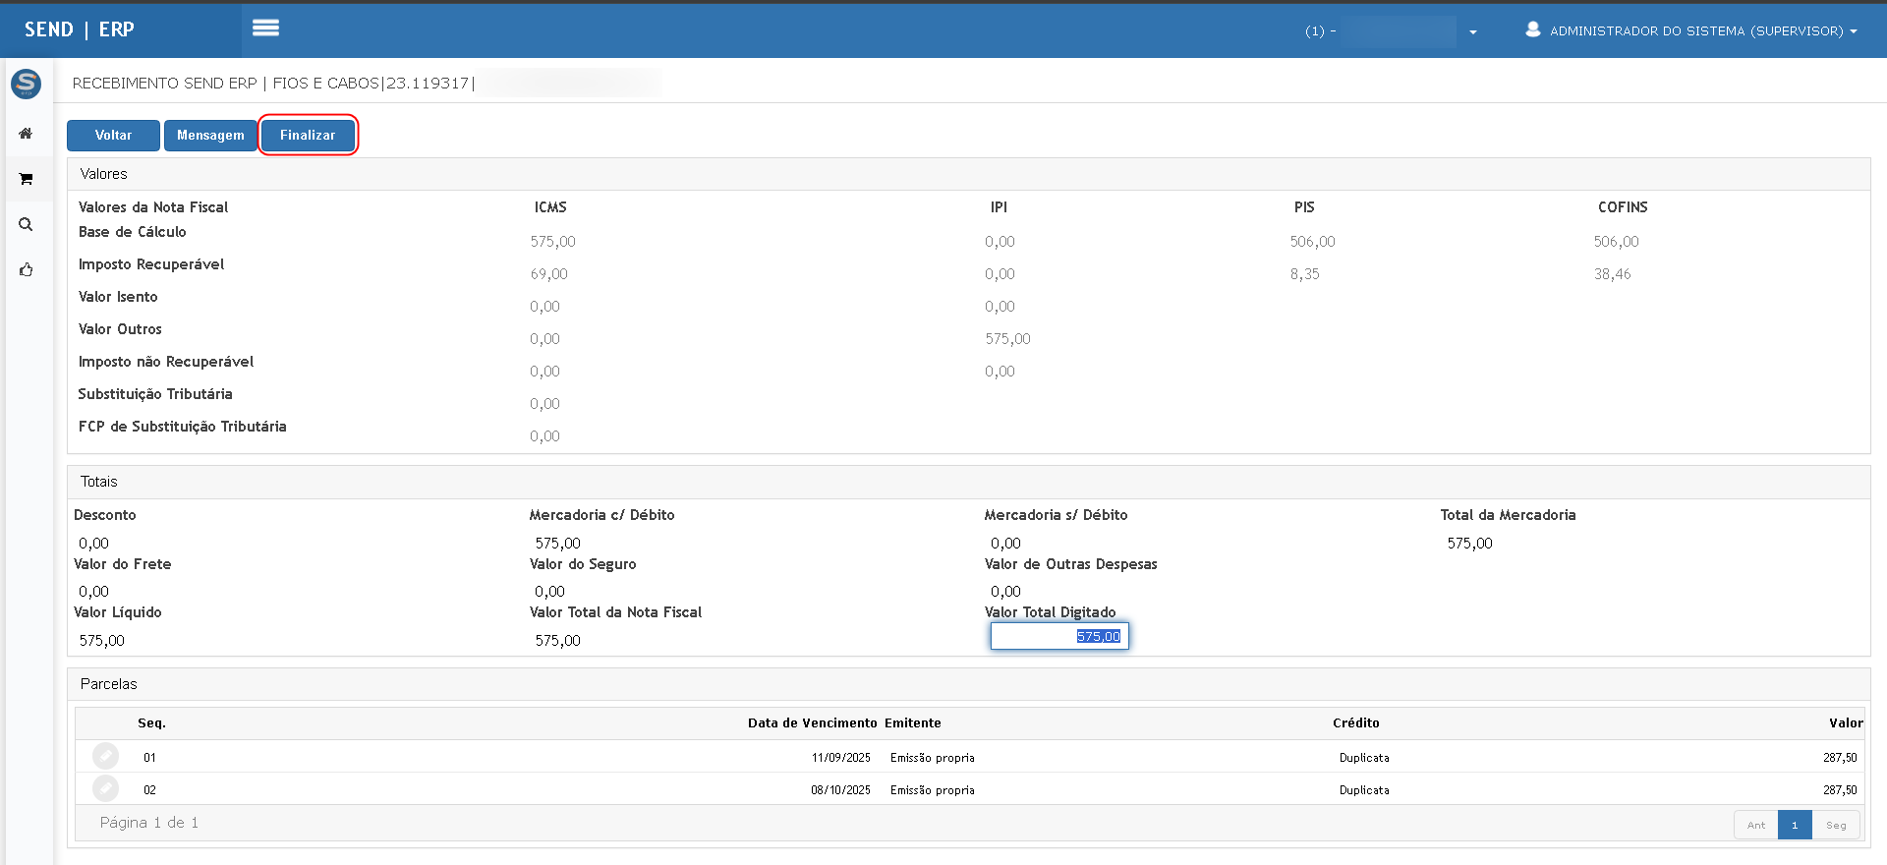Viewport: 1887px width, 865px height.
Task: Click the Seg next page button
Action: 1835,825
